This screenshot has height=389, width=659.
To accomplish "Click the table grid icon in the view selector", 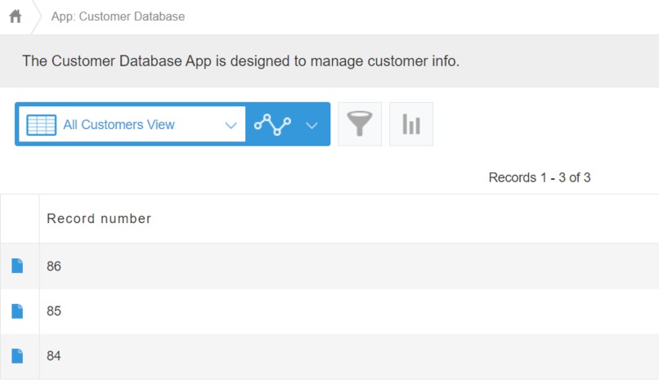I will [42, 125].
